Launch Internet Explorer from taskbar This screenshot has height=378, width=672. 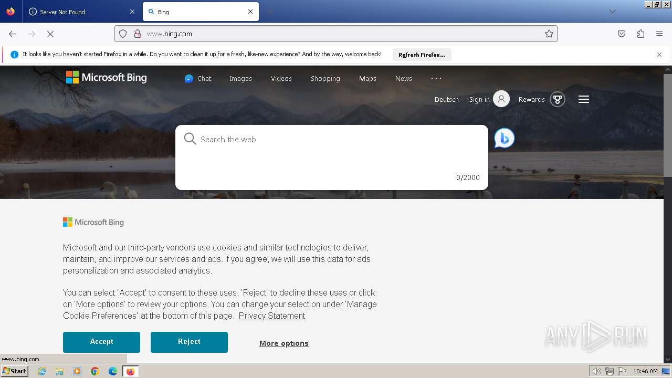coord(41,371)
